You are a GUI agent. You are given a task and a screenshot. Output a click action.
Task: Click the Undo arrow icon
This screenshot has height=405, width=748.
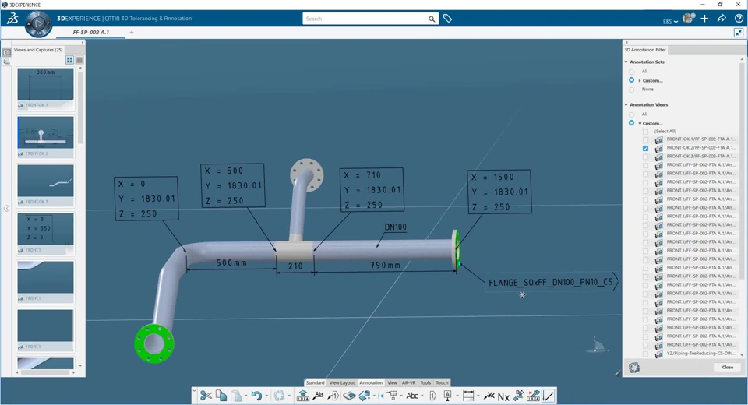pos(256,396)
